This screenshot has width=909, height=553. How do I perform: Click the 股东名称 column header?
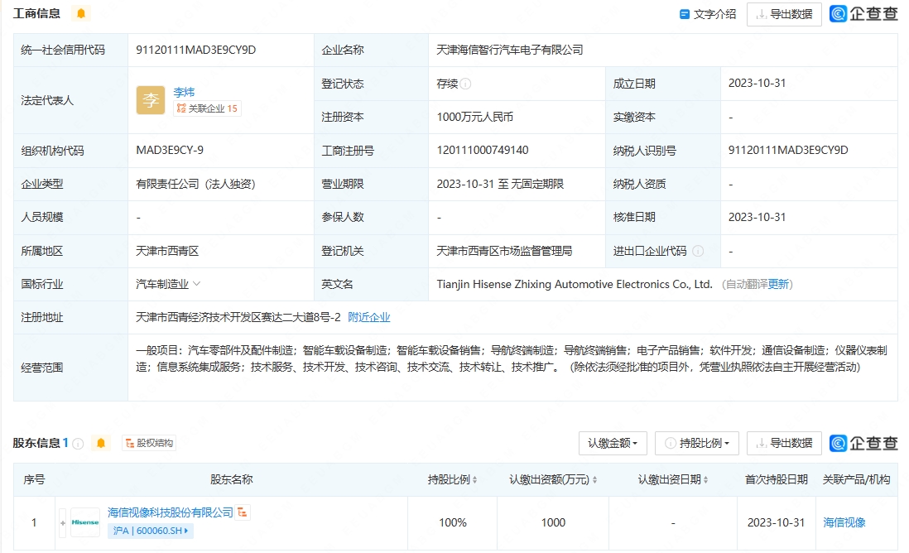pos(231,479)
